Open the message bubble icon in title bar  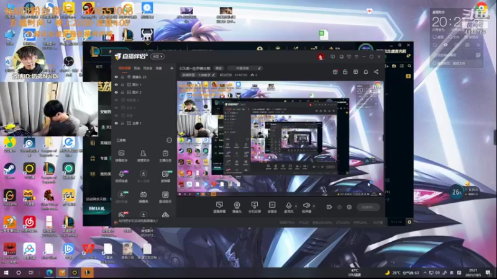341,56
